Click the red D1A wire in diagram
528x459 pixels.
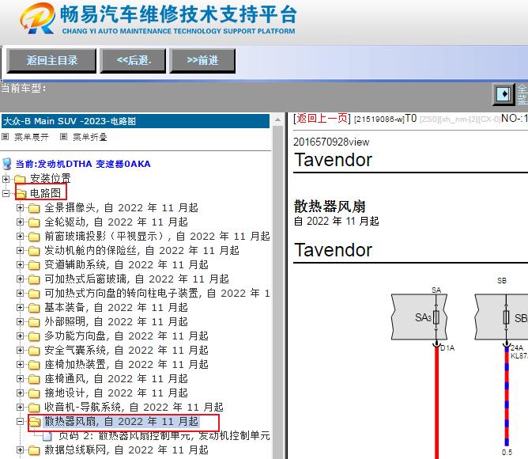click(x=436, y=401)
